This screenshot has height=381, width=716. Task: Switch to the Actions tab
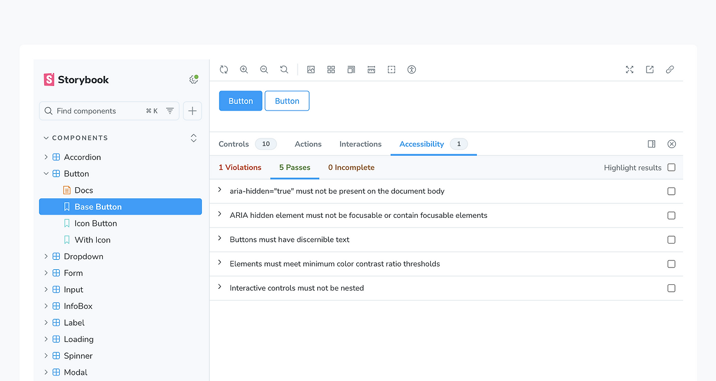pyautogui.click(x=308, y=144)
